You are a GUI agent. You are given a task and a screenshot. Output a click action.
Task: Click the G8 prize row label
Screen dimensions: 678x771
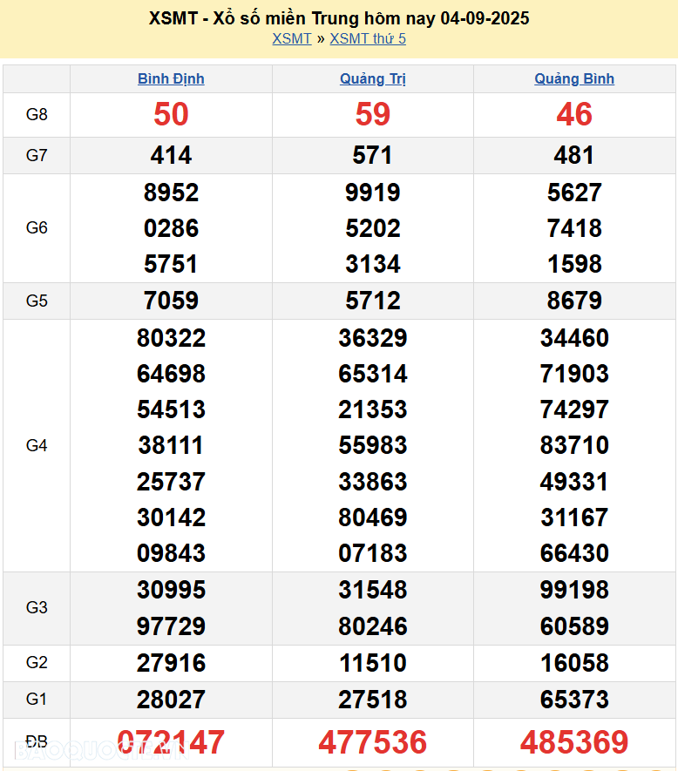pyautogui.click(x=37, y=114)
